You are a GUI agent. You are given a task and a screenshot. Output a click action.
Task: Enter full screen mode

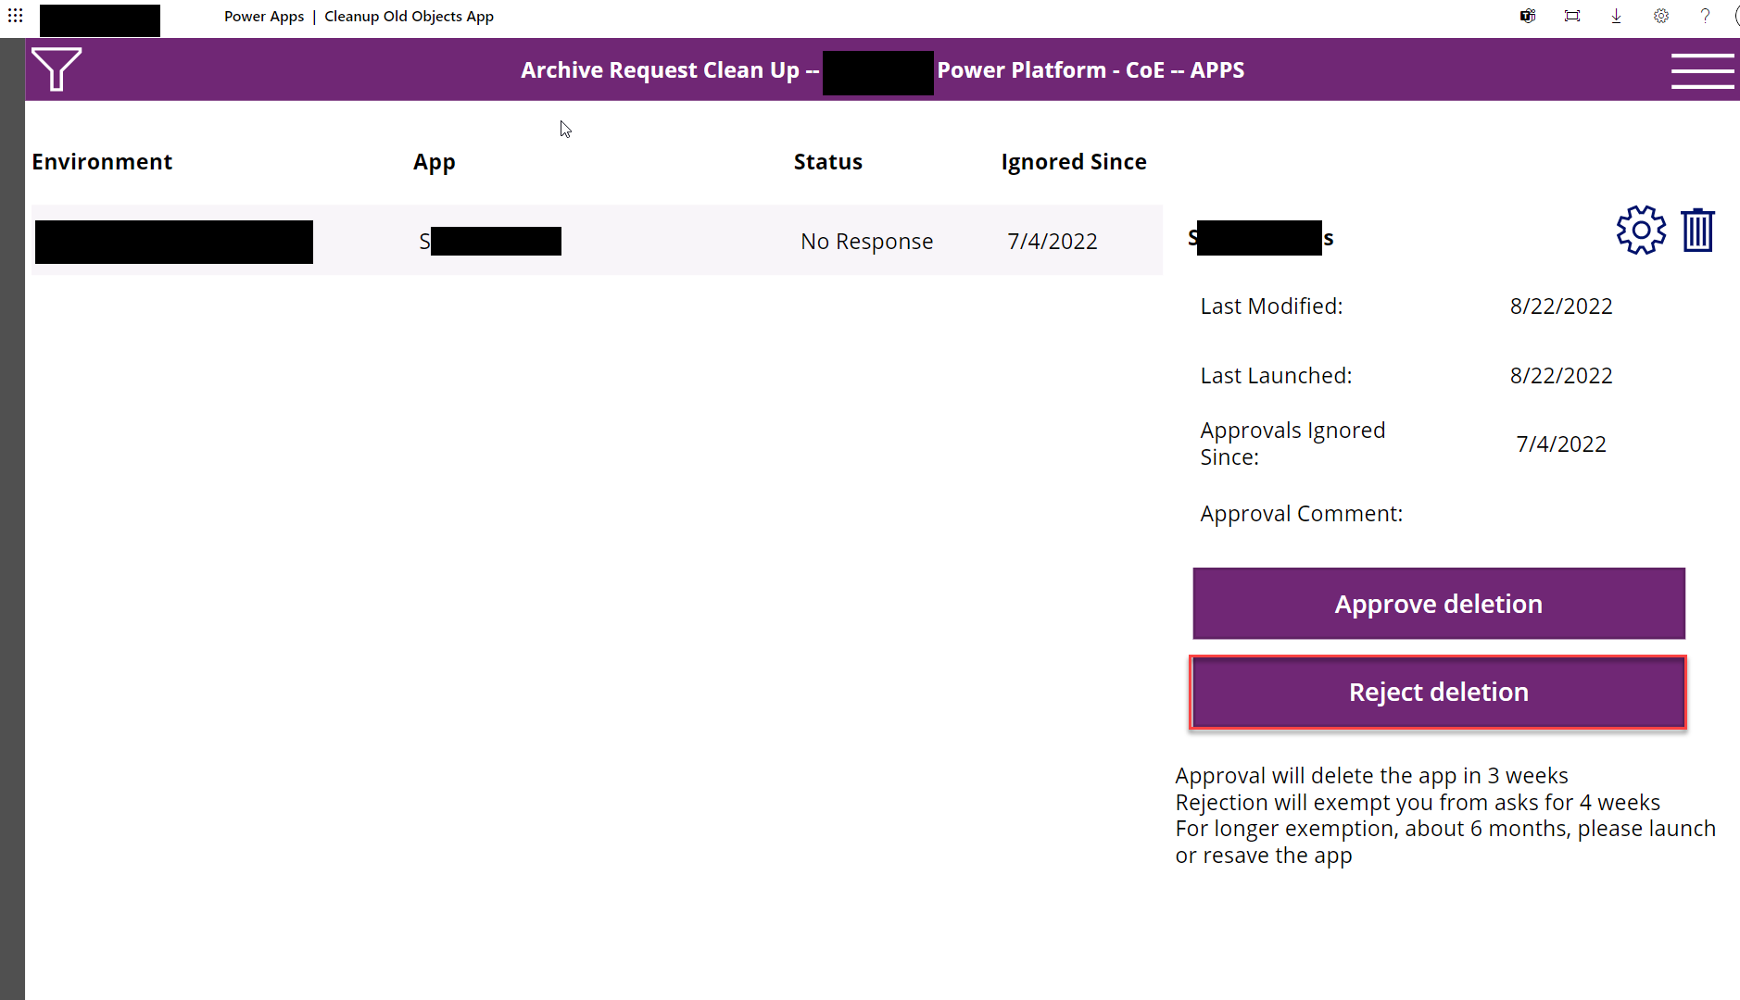[1571, 16]
